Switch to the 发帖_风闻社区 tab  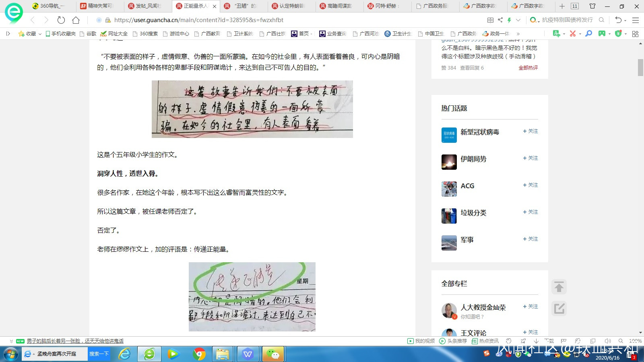[147, 6]
